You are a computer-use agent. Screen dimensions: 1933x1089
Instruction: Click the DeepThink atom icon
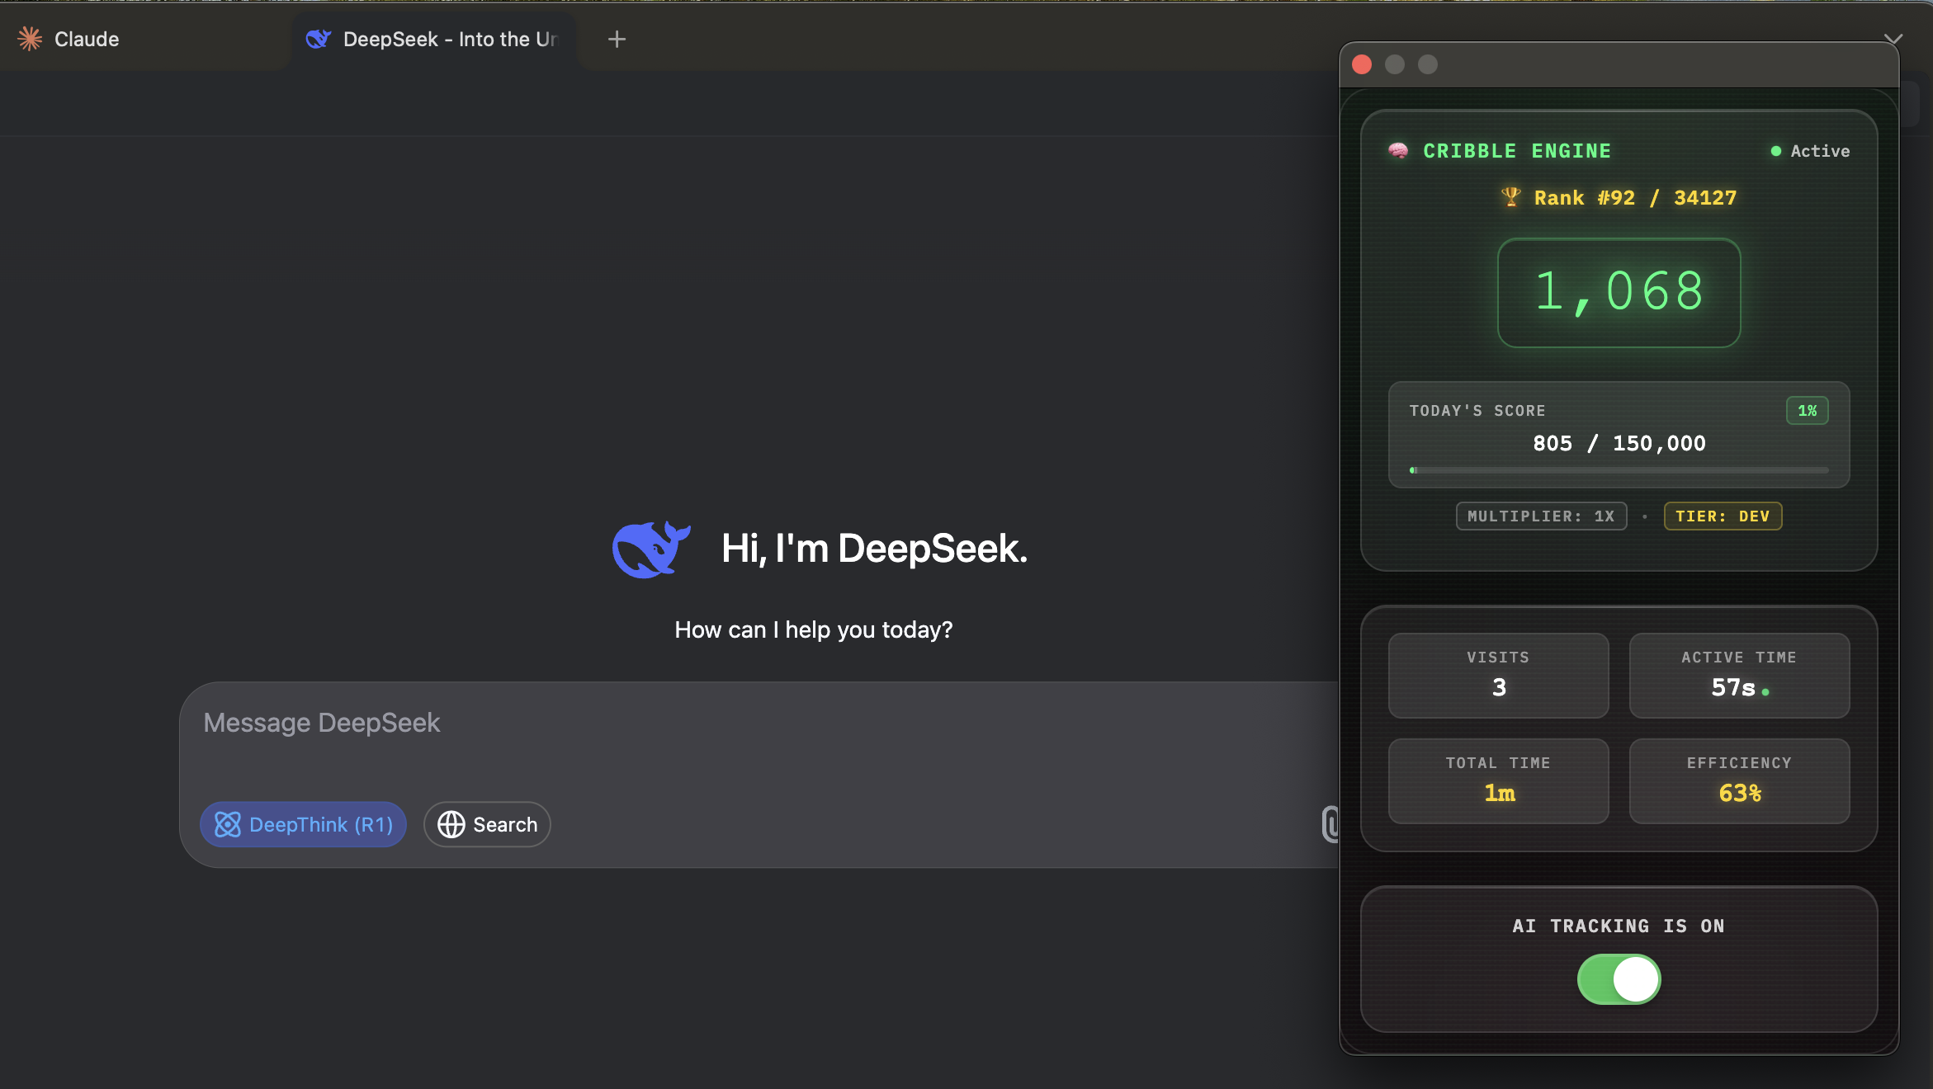[x=228, y=824]
